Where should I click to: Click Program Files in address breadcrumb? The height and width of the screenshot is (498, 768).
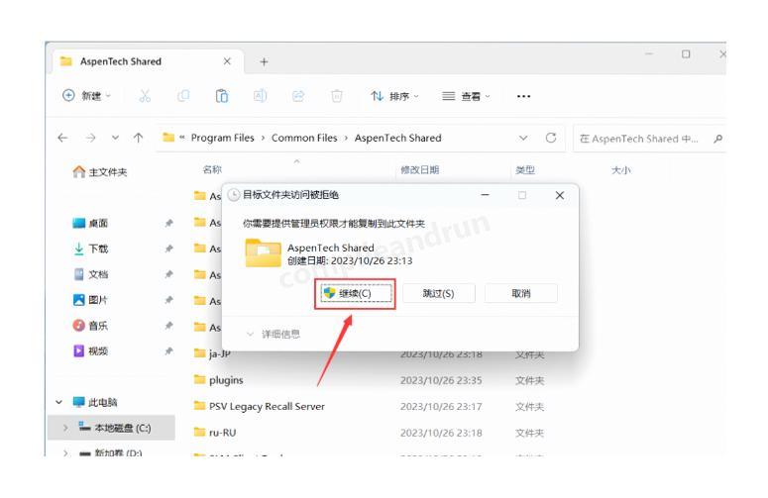click(x=222, y=138)
